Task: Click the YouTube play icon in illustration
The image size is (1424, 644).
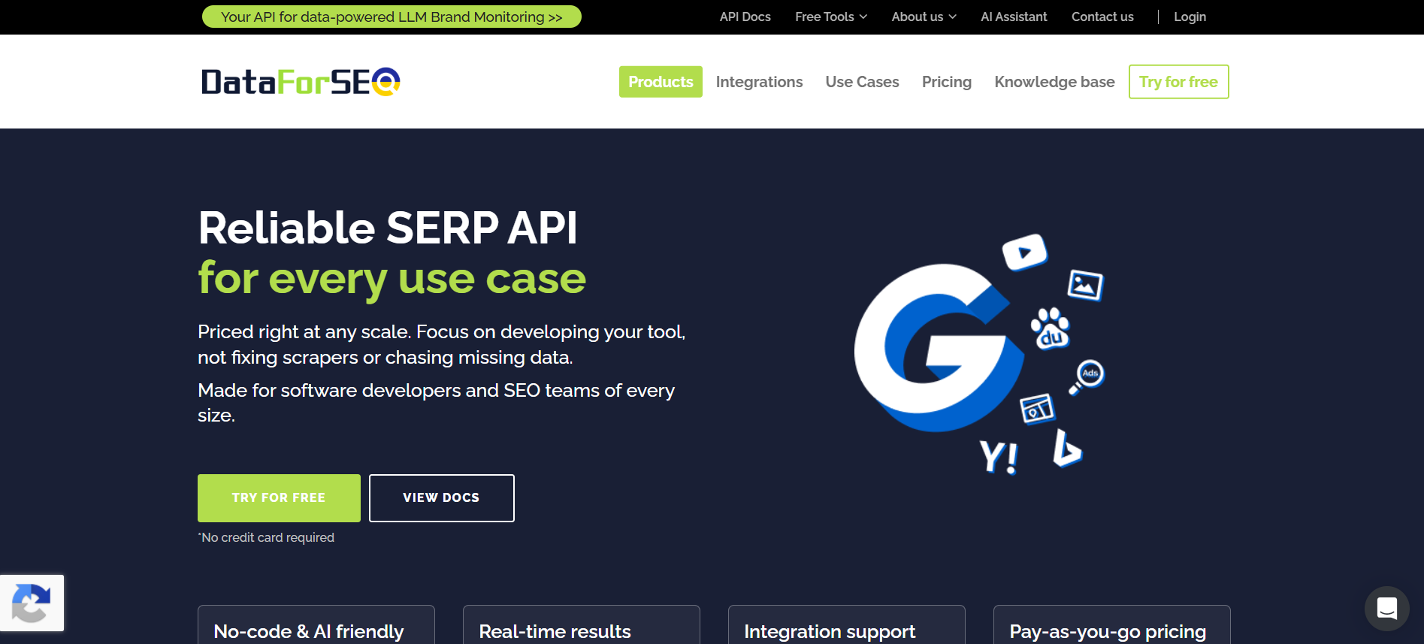Action: pyautogui.click(x=1024, y=252)
